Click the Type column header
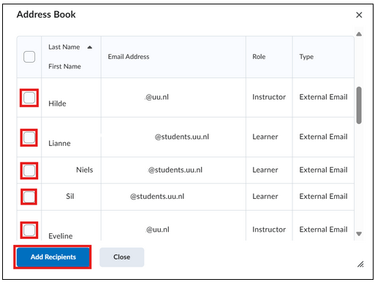The height and width of the screenshot is (282, 375). pos(306,57)
